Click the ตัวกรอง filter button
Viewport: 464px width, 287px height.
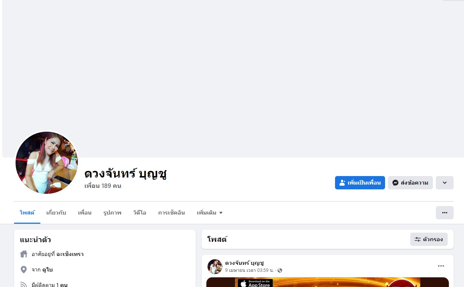[x=429, y=239]
